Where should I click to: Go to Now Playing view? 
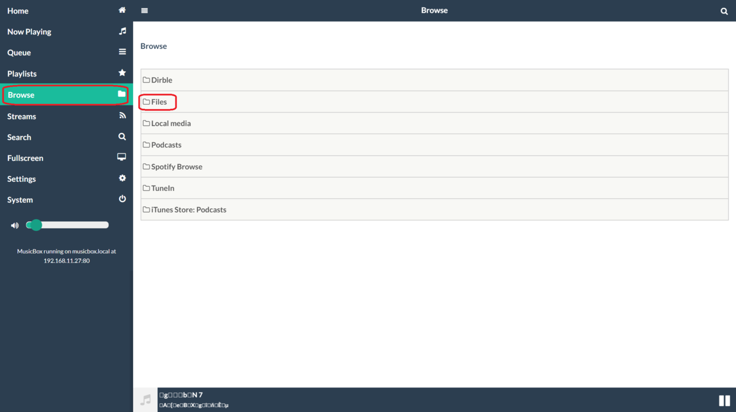[x=66, y=31]
